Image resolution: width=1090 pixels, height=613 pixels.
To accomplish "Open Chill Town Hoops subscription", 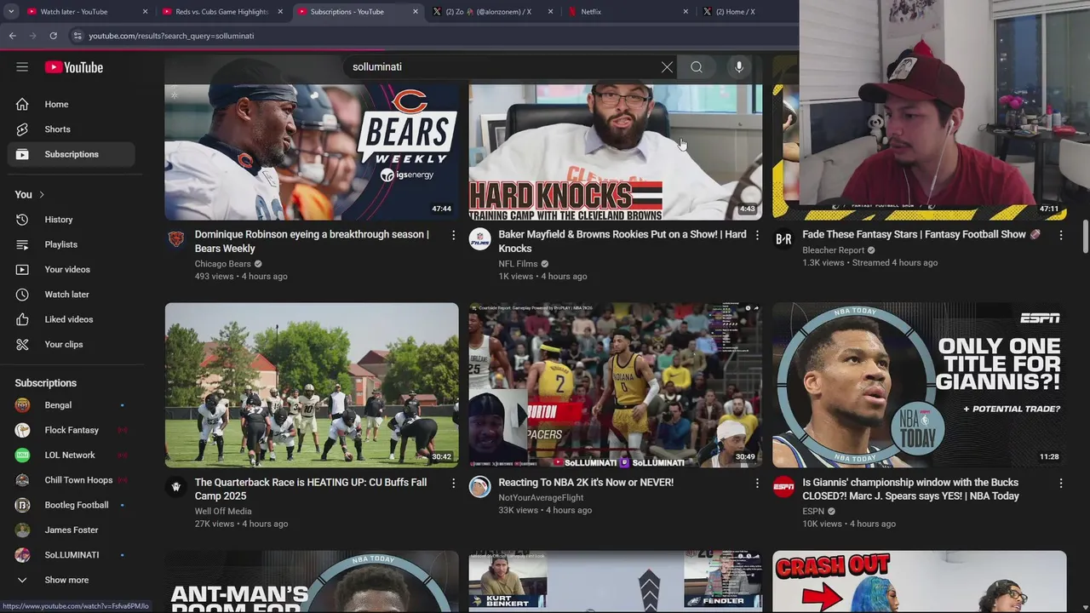I will (x=72, y=480).
